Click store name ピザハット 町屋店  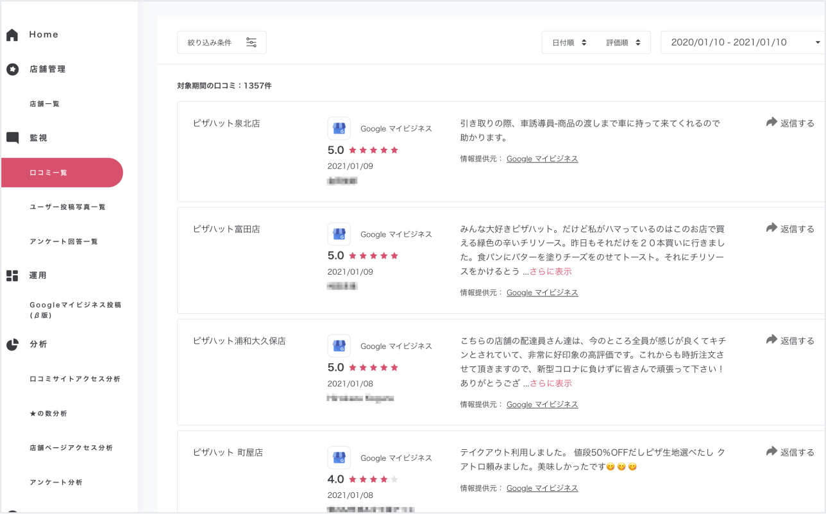[x=228, y=452]
